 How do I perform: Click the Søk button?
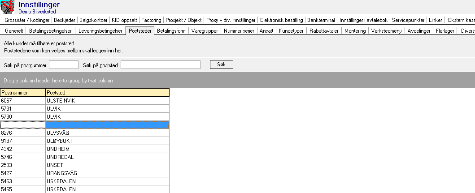pyautogui.click(x=222, y=65)
